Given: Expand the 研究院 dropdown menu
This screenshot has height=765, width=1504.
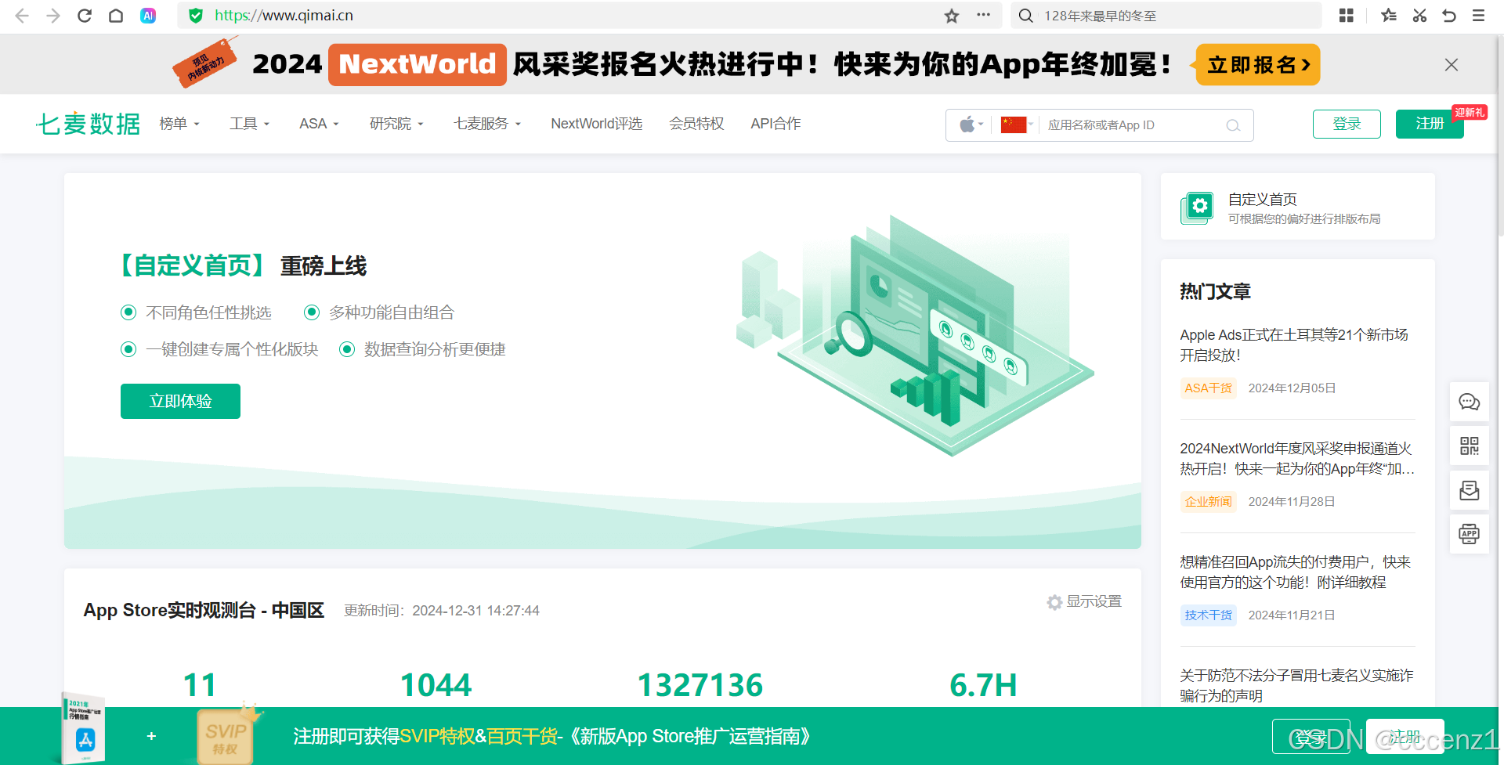Looking at the screenshot, I should [396, 124].
